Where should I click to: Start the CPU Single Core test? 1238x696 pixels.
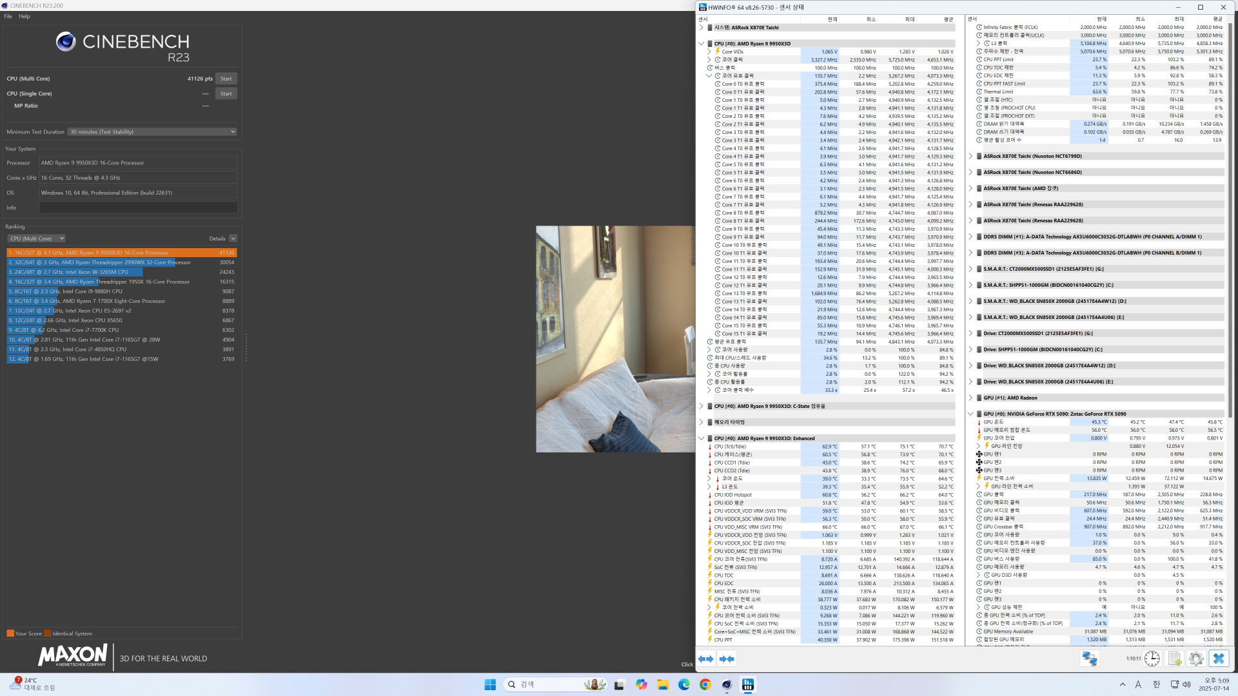click(226, 93)
